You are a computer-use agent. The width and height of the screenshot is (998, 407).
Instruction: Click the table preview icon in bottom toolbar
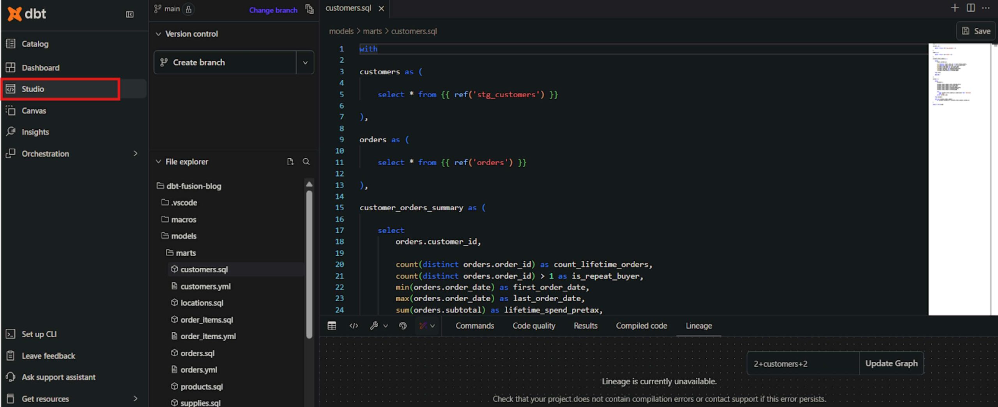coord(332,326)
